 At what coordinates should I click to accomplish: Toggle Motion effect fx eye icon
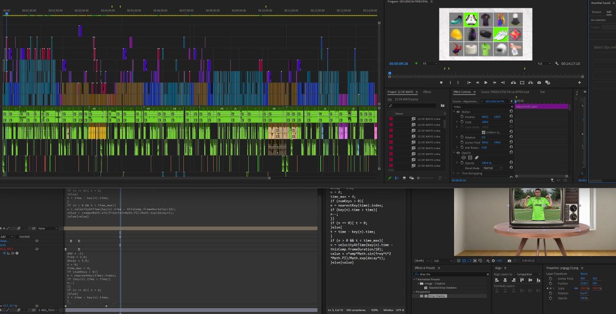click(458, 112)
